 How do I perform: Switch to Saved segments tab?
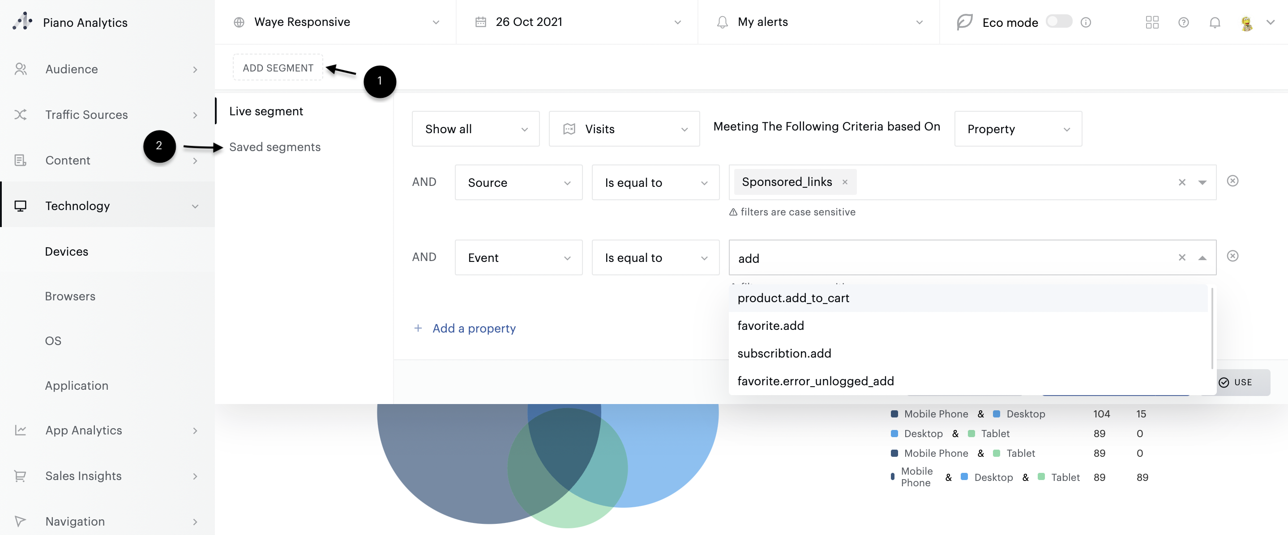pos(274,147)
